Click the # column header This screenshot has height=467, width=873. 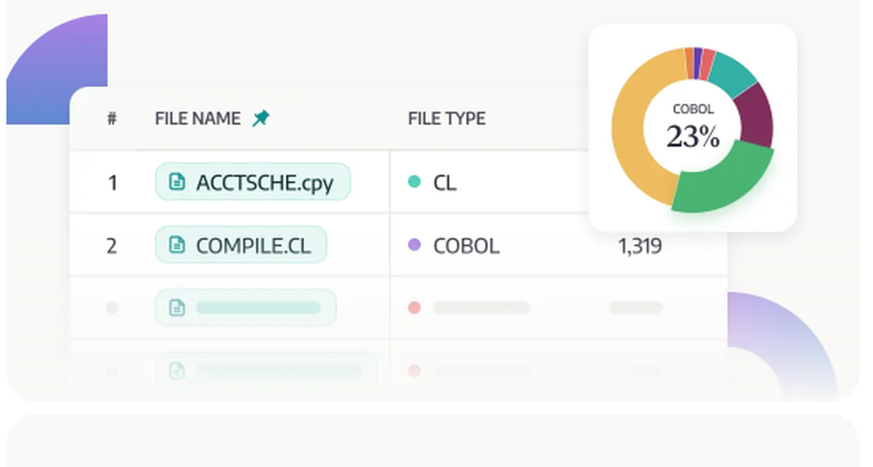click(x=112, y=118)
